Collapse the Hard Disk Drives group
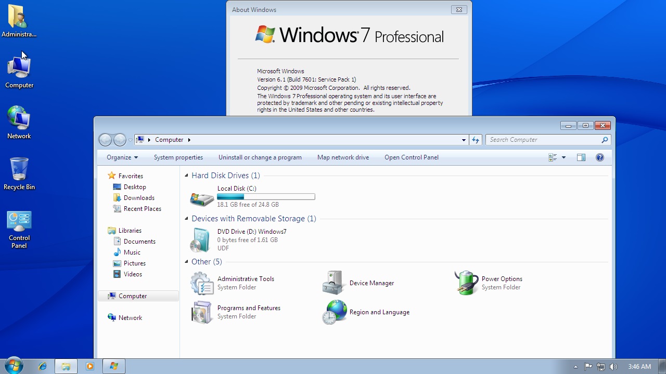This screenshot has width=666, height=374. coord(187,176)
